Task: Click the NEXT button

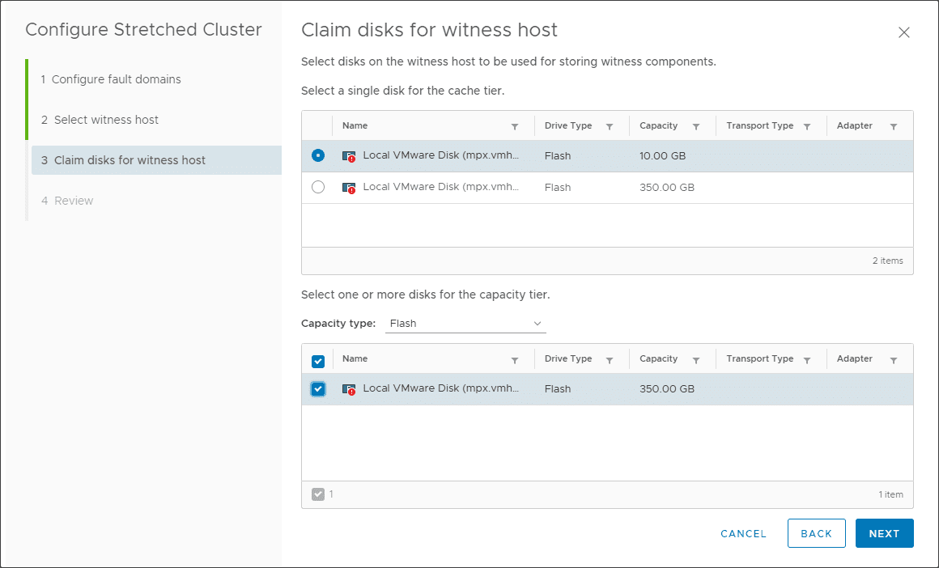Action: click(x=884, y=533)
